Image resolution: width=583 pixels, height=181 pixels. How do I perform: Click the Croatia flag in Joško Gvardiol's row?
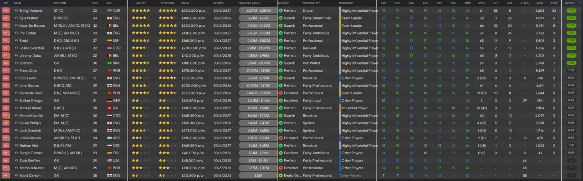(109, 48)
